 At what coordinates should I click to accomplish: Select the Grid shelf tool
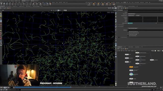coord(12,4)
